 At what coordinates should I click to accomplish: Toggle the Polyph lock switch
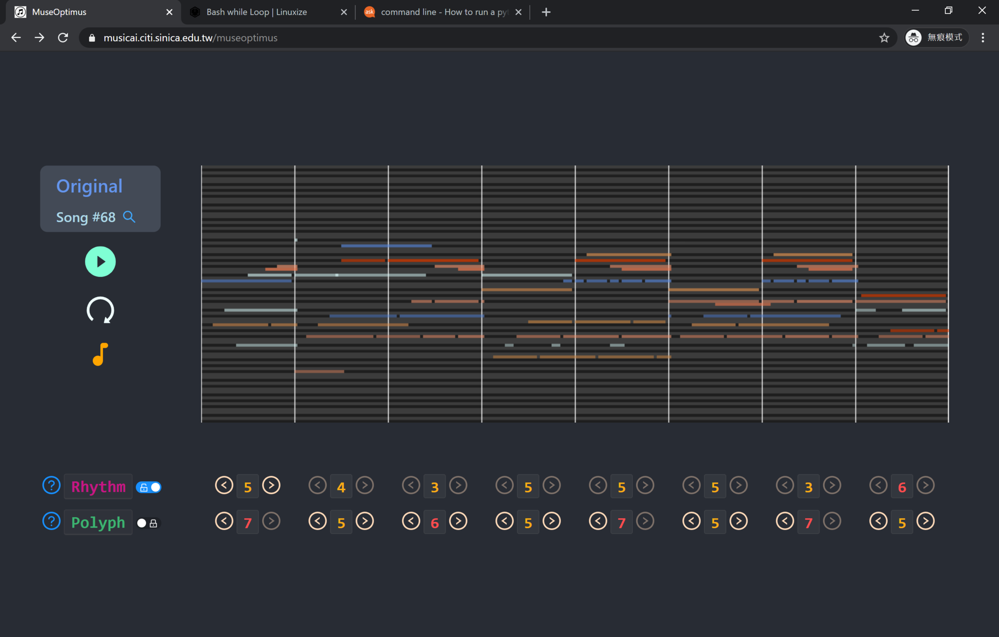(147, 523)
